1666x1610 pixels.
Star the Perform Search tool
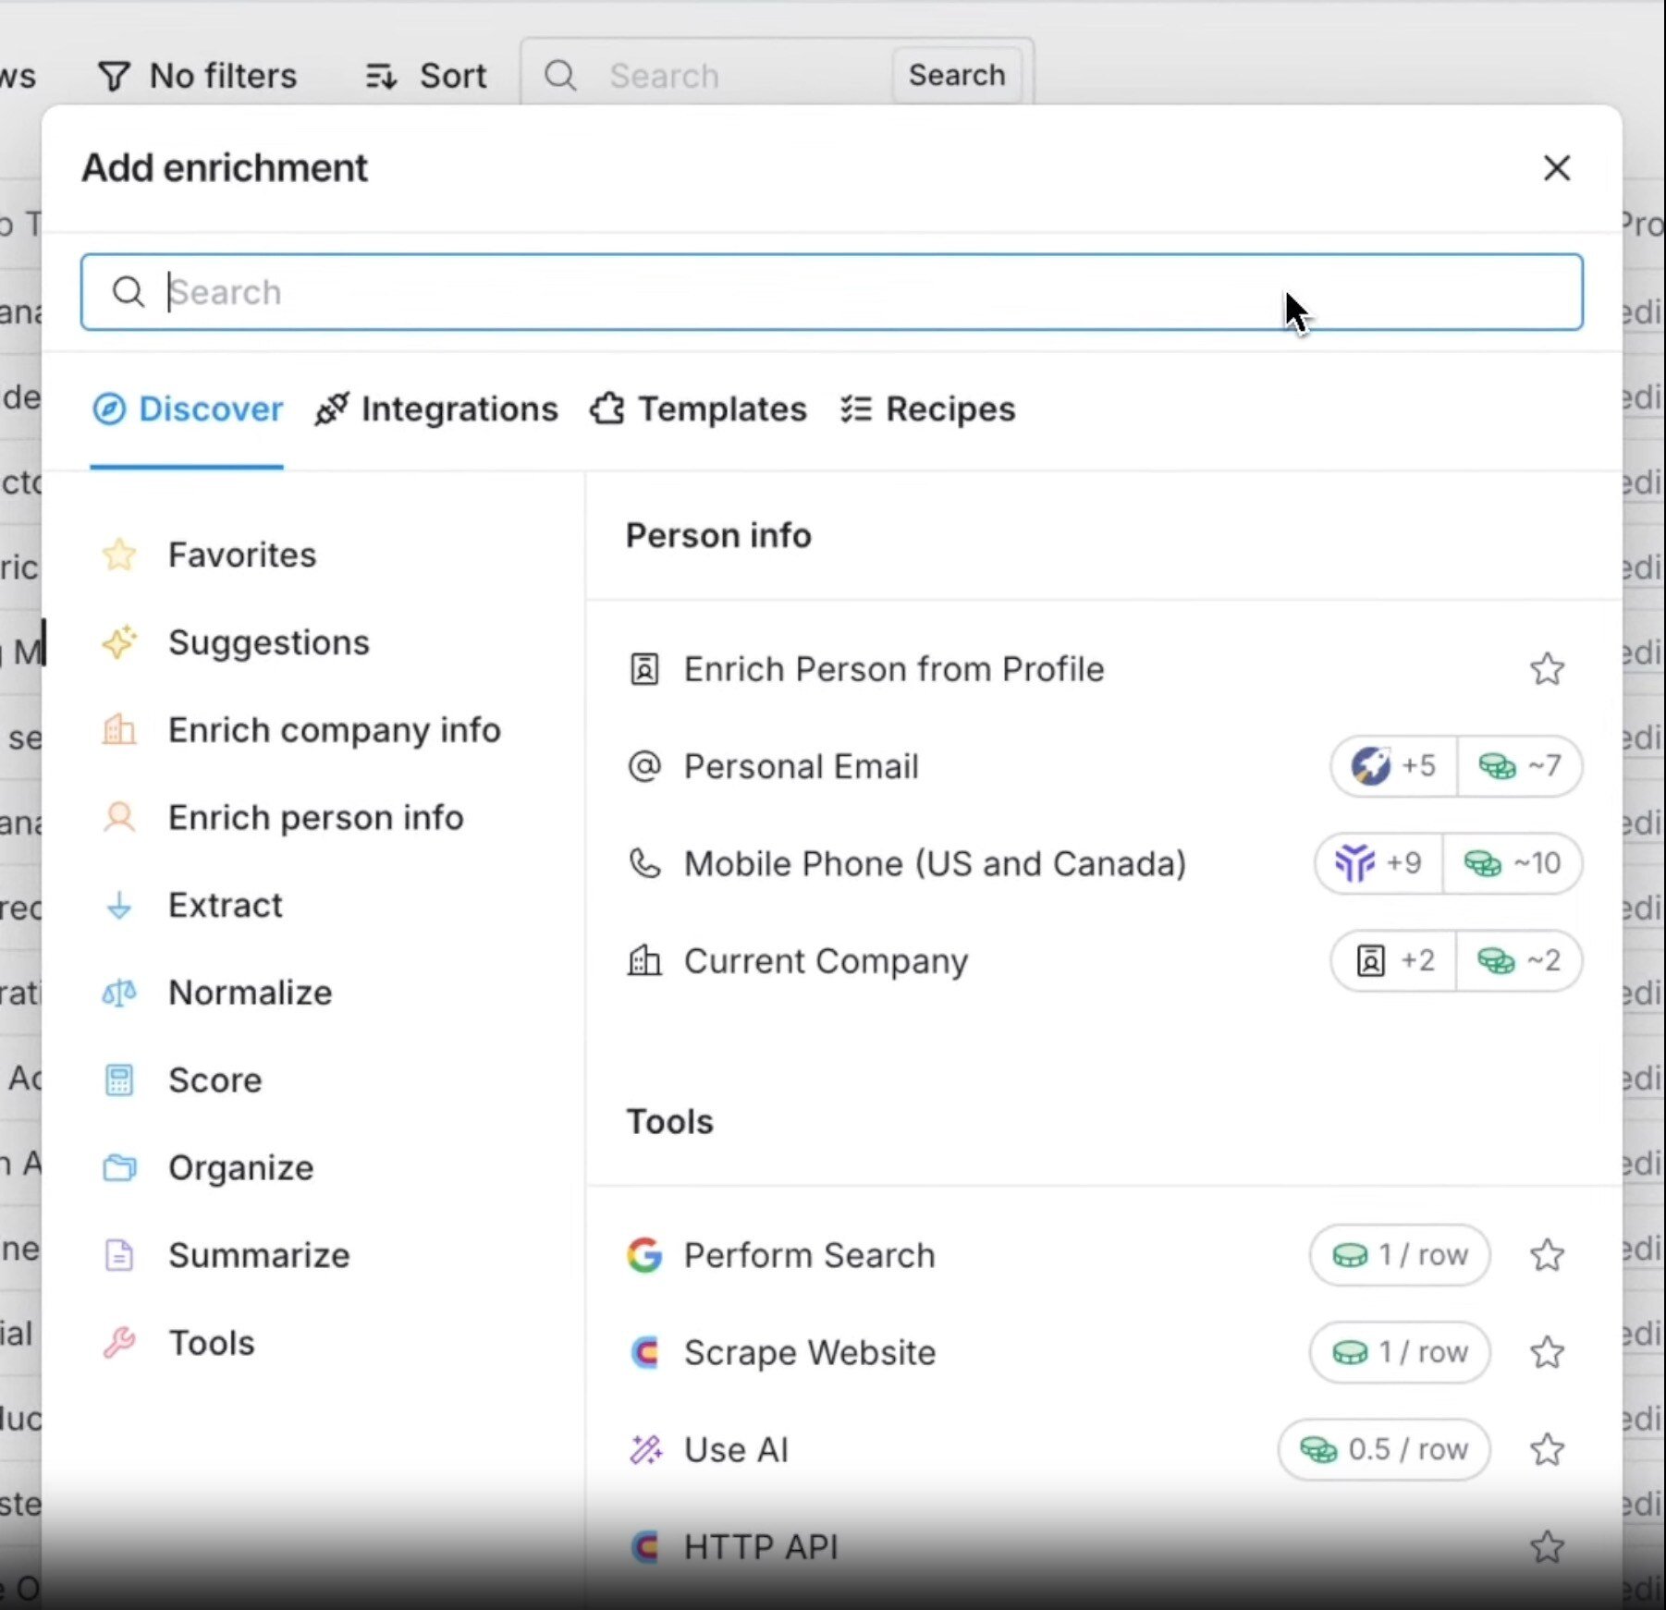click(1546, 1255)
